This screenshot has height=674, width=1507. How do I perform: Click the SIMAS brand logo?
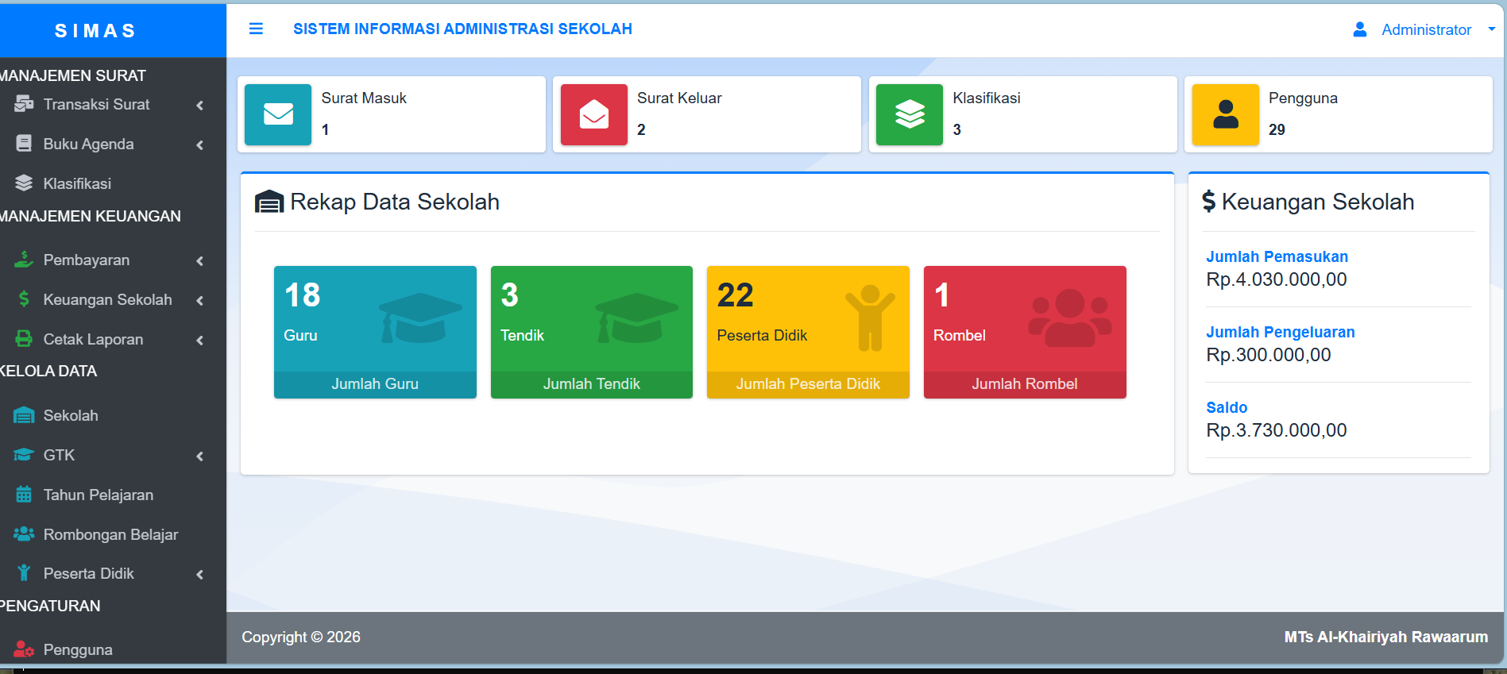[95, 31]
